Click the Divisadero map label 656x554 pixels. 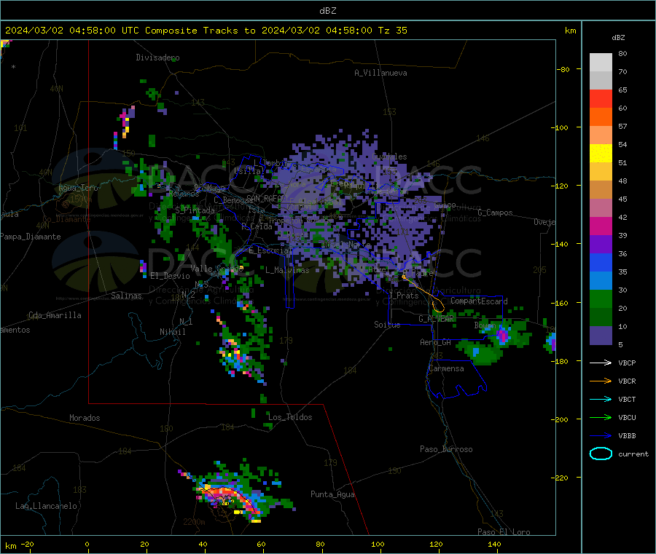[157, 58]
